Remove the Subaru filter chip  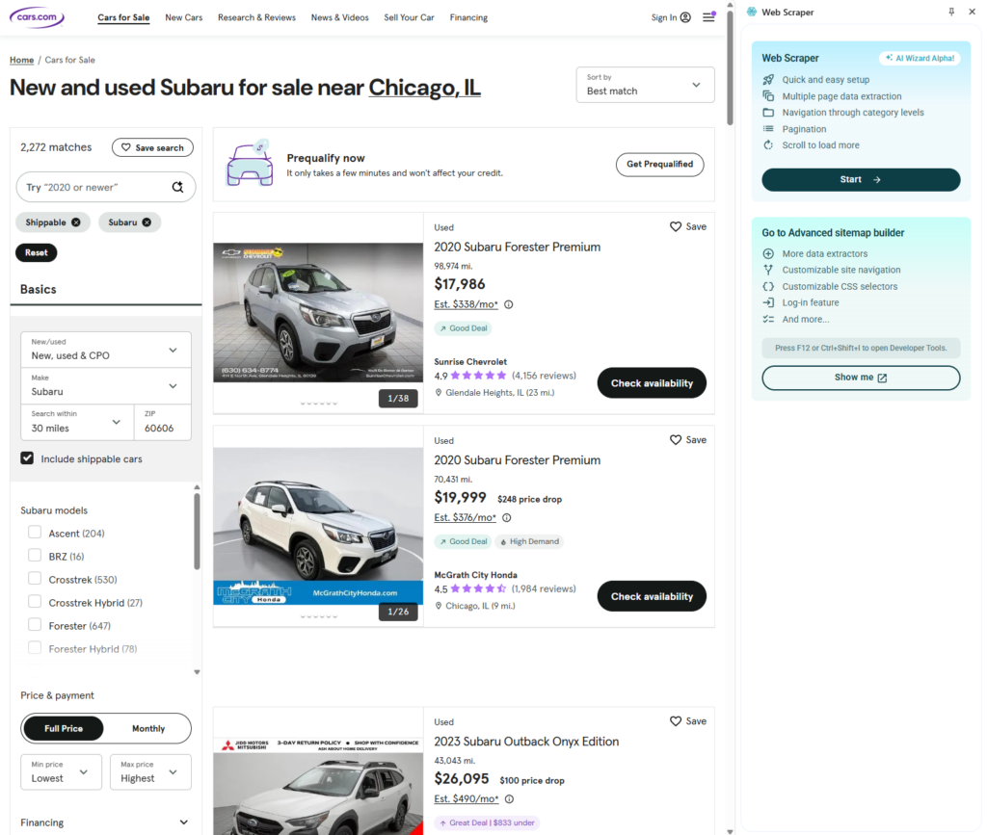click(x=147, y=222)
